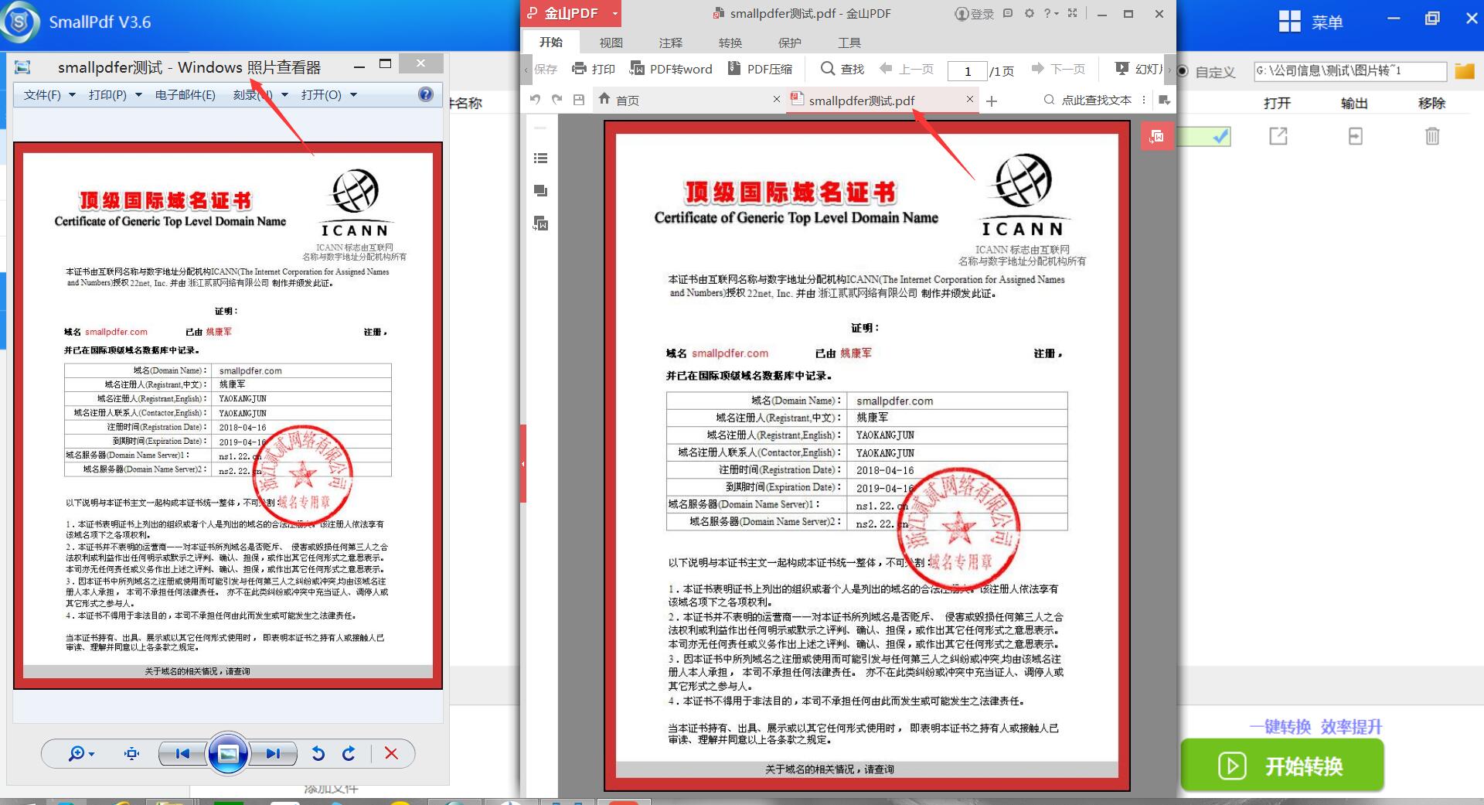Click the 打开 open-file icon in SmallPdf row

pos(1278,136)
